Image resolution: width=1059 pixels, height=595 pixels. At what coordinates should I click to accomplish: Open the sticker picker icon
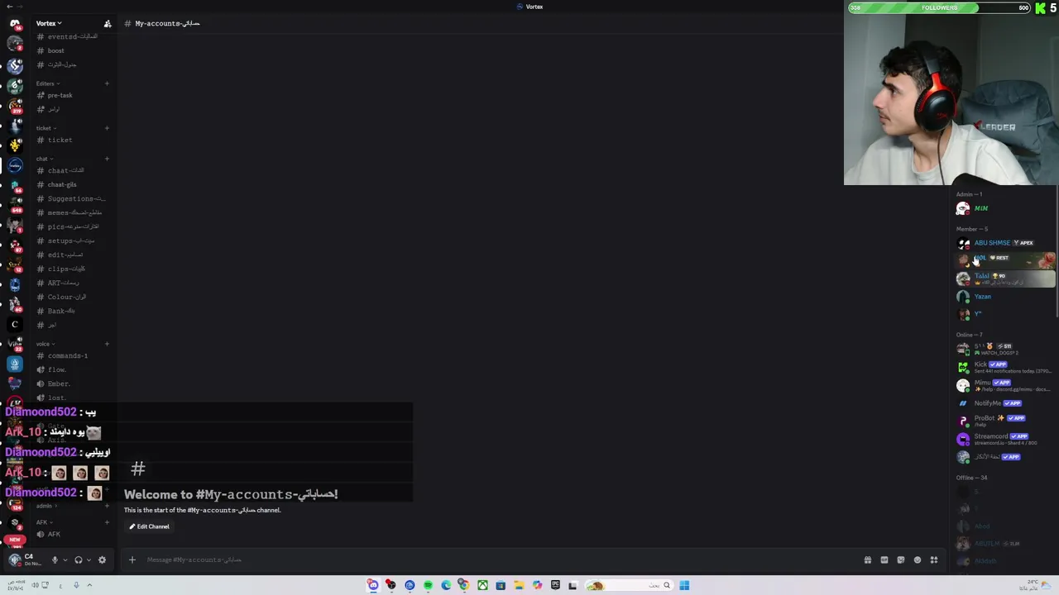pyautogui.click(x=901, y=559)
